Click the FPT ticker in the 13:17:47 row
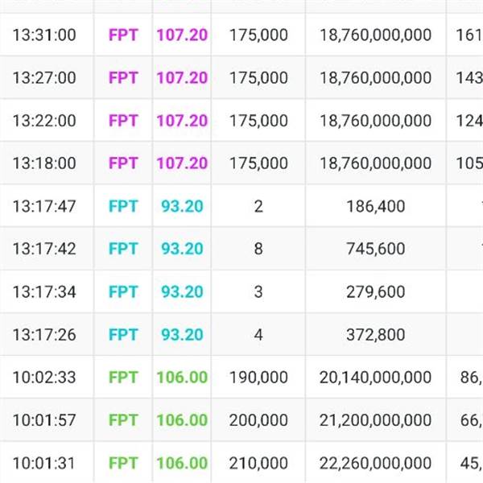 click(x=123, y=206)
